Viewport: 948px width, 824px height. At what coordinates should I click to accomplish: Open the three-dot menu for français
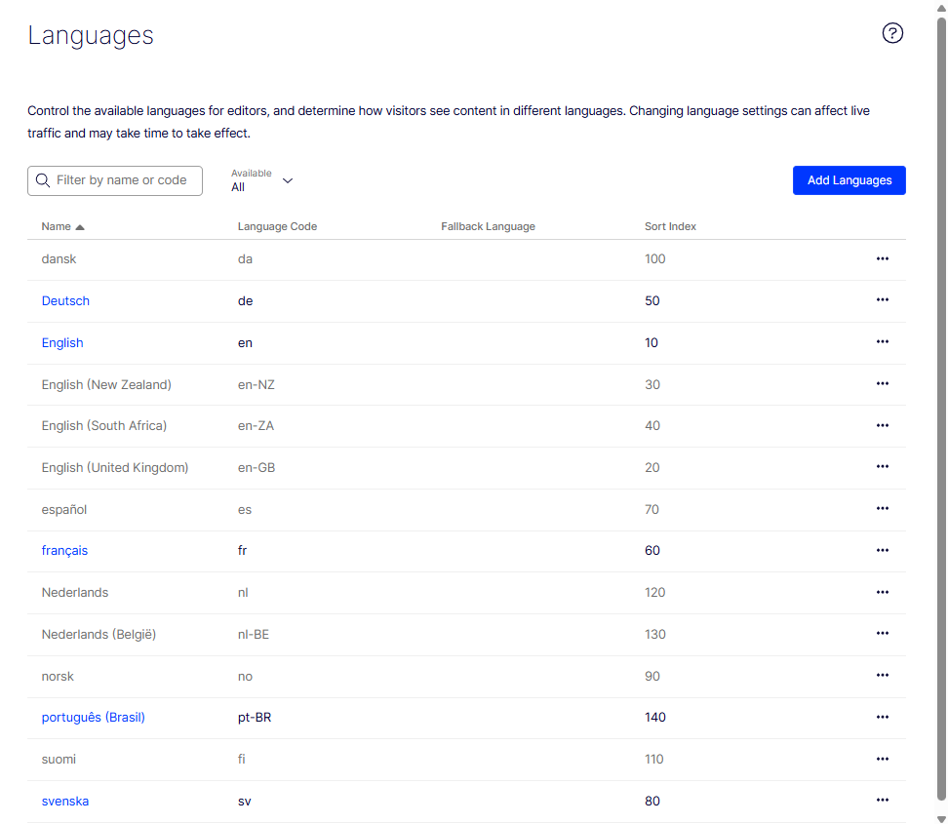click(x=882, y=551)
